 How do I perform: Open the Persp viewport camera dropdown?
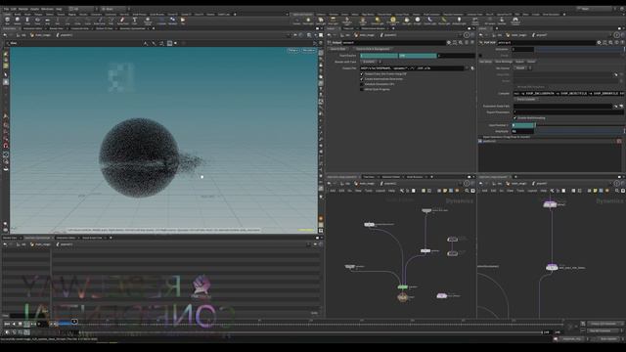pos(293,50)
